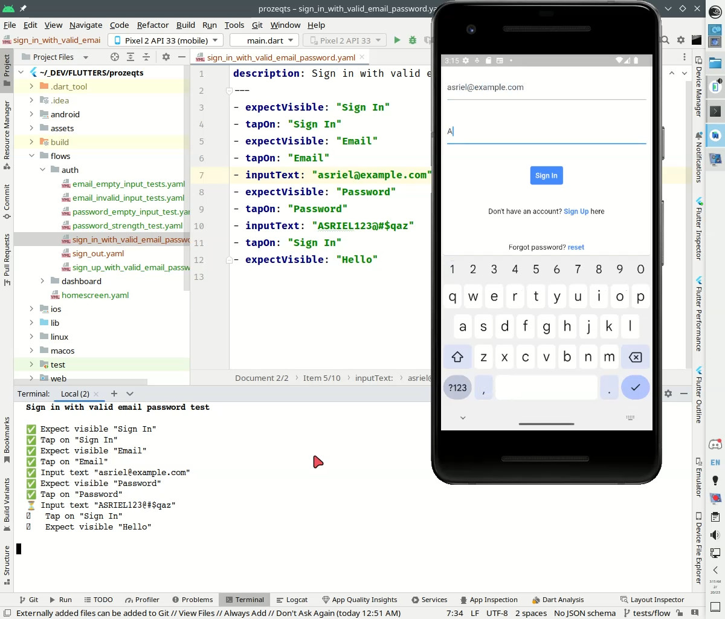Toggle the file read-only lock icon

(679, 613)
